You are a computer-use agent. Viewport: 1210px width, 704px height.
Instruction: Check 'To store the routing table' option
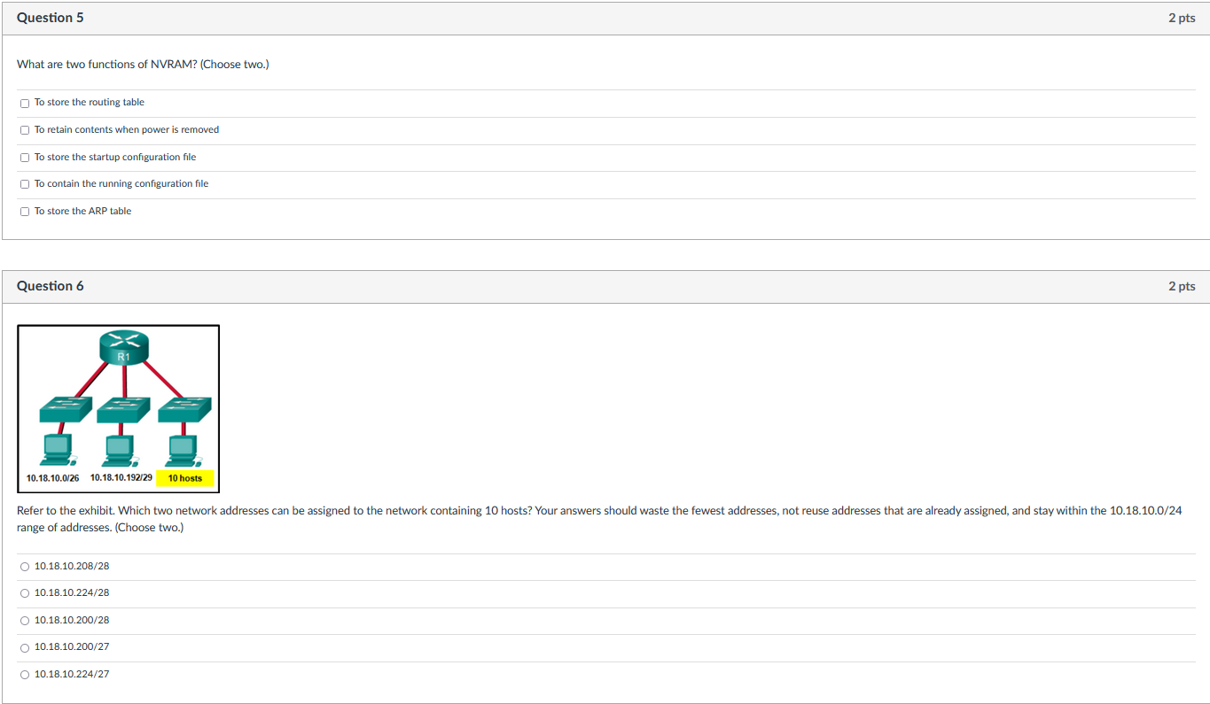tap(25, 103)
